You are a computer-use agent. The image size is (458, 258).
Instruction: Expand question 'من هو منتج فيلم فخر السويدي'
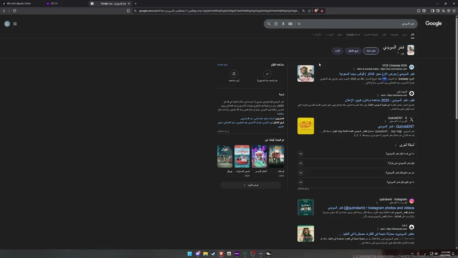(301, 173)
